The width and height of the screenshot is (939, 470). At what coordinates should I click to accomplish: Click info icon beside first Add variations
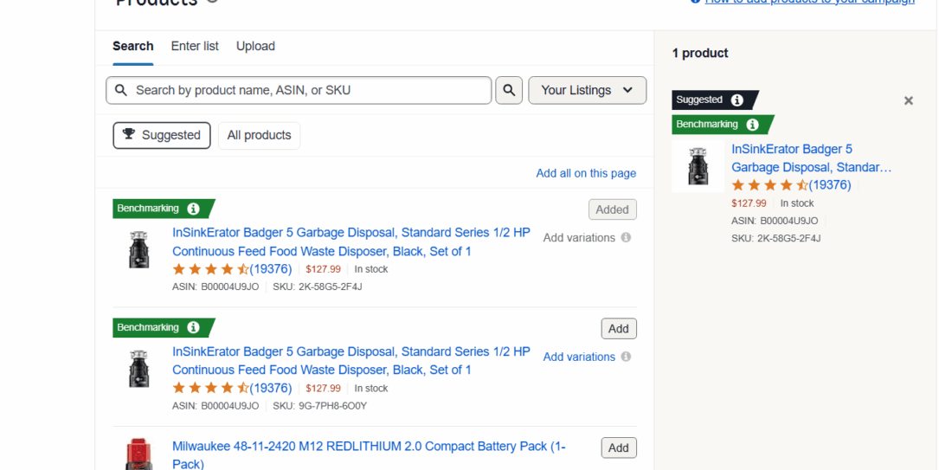(x=626, y=237)
